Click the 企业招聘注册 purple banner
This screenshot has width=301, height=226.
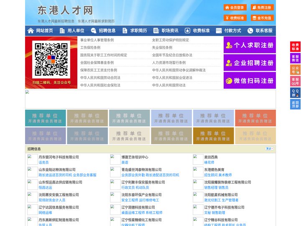click(x=250, y=63)
